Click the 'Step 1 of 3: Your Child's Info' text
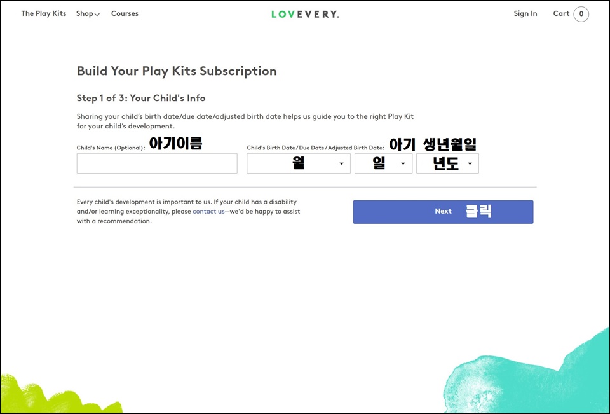Screen dimensions: 610x414 141,98
